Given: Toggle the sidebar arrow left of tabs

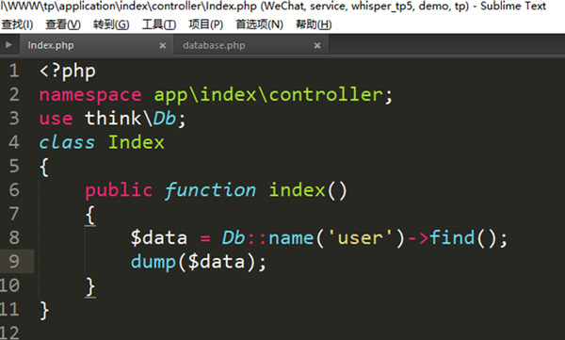Looking at the screenshot, I should [8, 45].
